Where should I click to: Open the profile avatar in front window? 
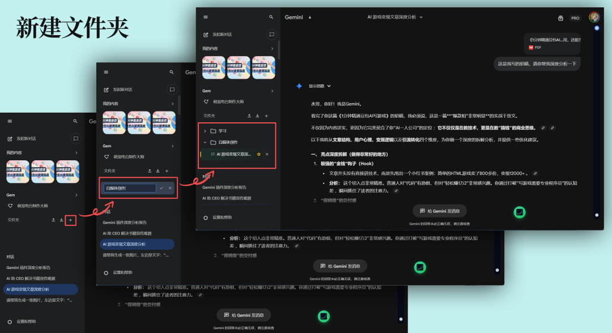pos(594,17)
